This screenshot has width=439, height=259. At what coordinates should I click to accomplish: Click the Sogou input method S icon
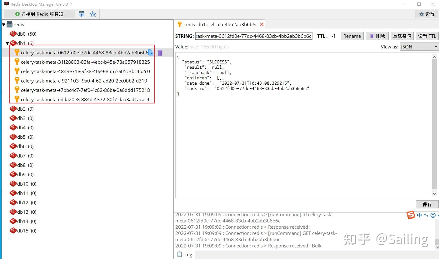pyautogui.click(x=411, y=215)
